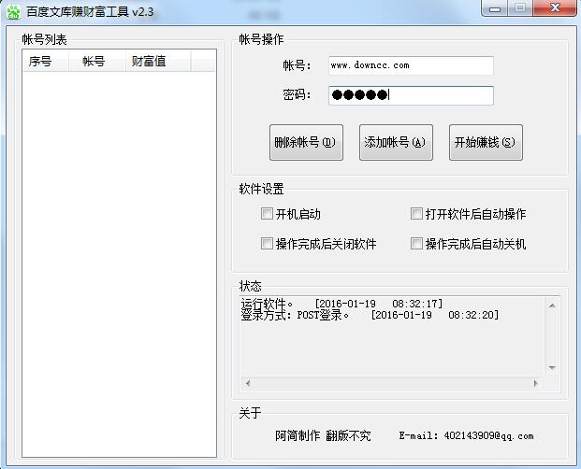Click the 运行软件 log line
This screenshot has width=581, height=469.
[341, 304]
